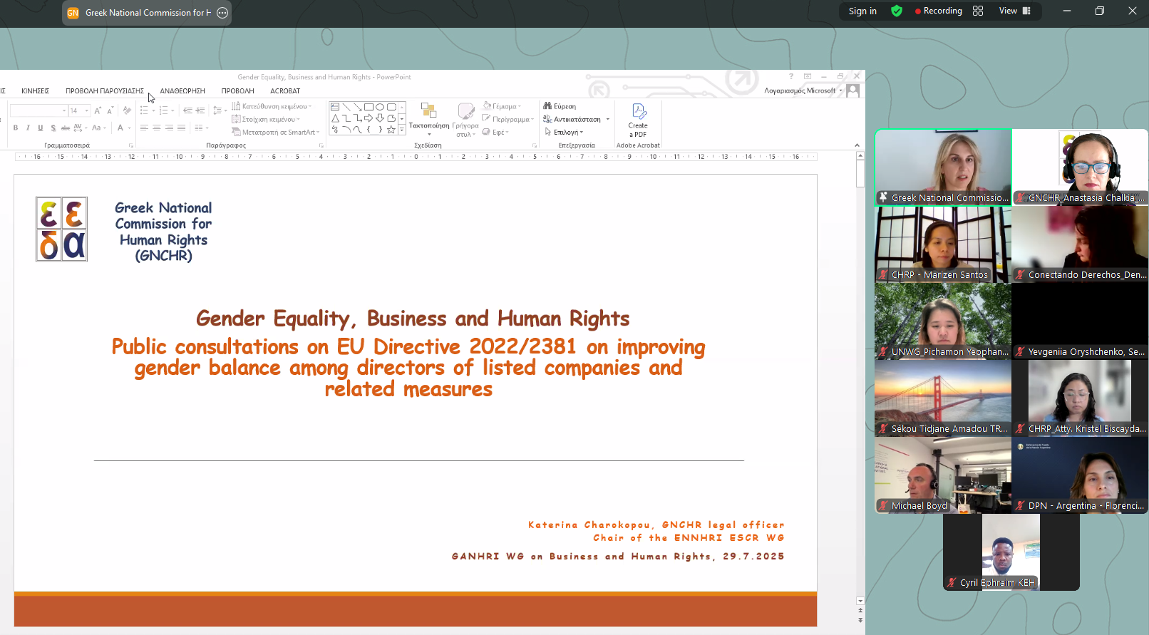Image resolution: width=1149 pixels, height=635 pixels.
Task: Open the ΑΝΑΘΕΩΡΗΣΗ ribbon tab
Action: tap(182, 91)
